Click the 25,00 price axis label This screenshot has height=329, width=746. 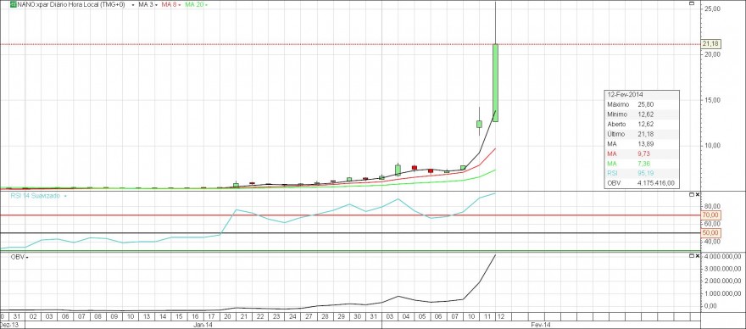pyautogui.click(x=712, y=8)
